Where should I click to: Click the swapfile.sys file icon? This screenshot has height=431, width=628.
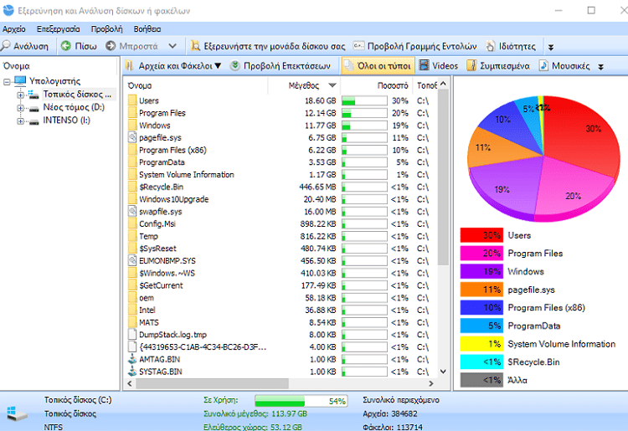point(132,211)
